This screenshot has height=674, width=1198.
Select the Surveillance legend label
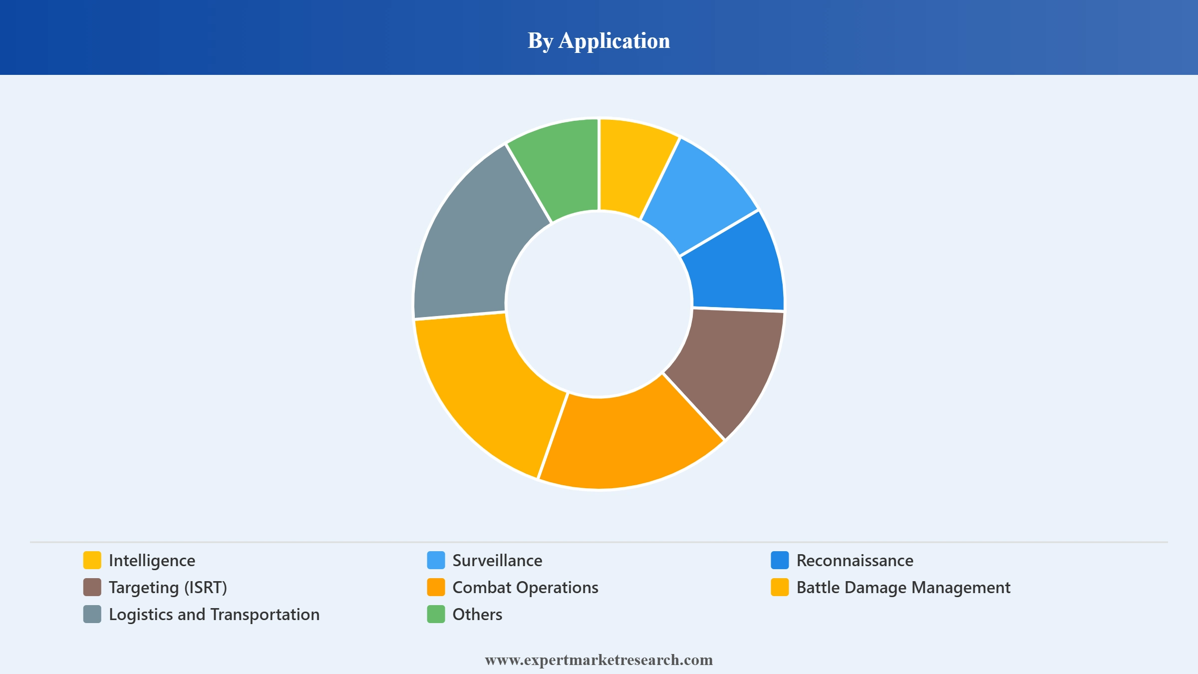(x=497, y=561)
